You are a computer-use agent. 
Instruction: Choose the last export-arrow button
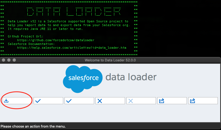(203, 101)
